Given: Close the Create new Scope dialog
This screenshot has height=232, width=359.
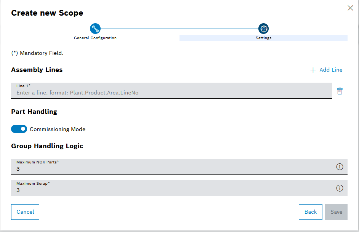Looking at the screenshot, I should click(350, 8).
